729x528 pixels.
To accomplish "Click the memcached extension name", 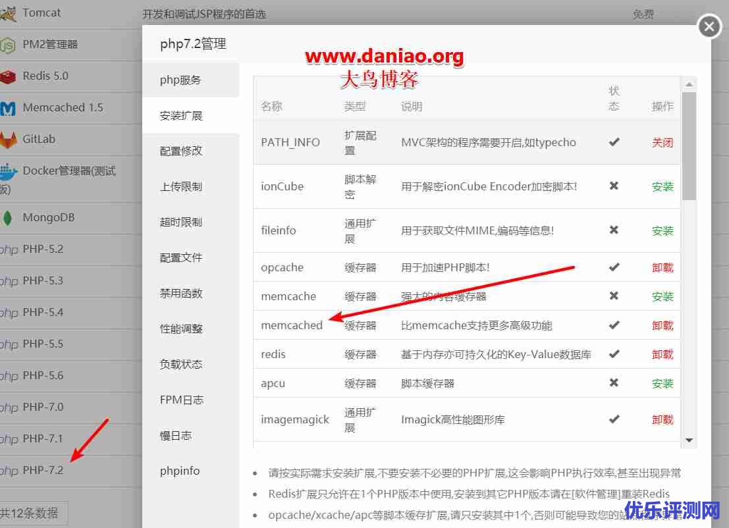I will [x=292, y=325].
